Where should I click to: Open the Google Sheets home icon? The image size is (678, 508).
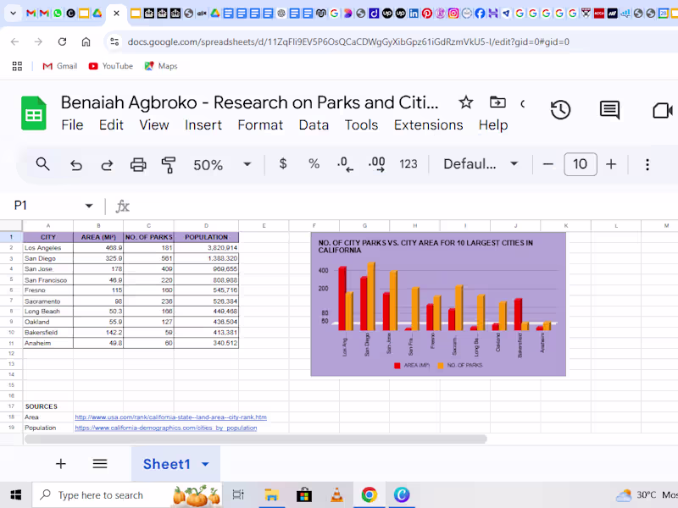click(x=34, y=113)
